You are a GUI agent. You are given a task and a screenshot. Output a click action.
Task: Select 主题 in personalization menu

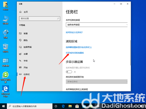[x=26, y=54]
